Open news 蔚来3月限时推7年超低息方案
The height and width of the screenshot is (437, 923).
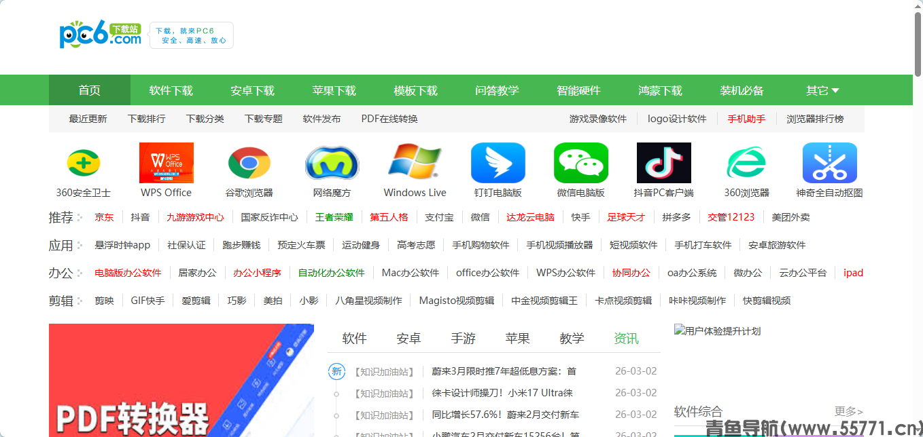point(504,371)
